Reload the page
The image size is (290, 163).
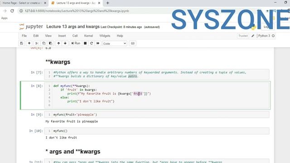[x=12, y=11]
